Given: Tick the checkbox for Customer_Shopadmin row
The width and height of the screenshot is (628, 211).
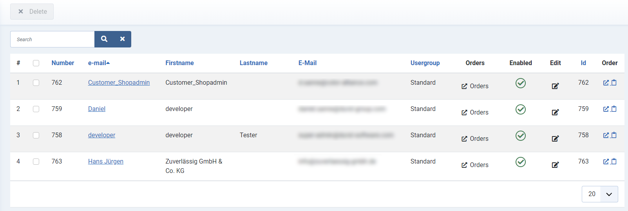Looking at the screenshot, I should (36, 83).
